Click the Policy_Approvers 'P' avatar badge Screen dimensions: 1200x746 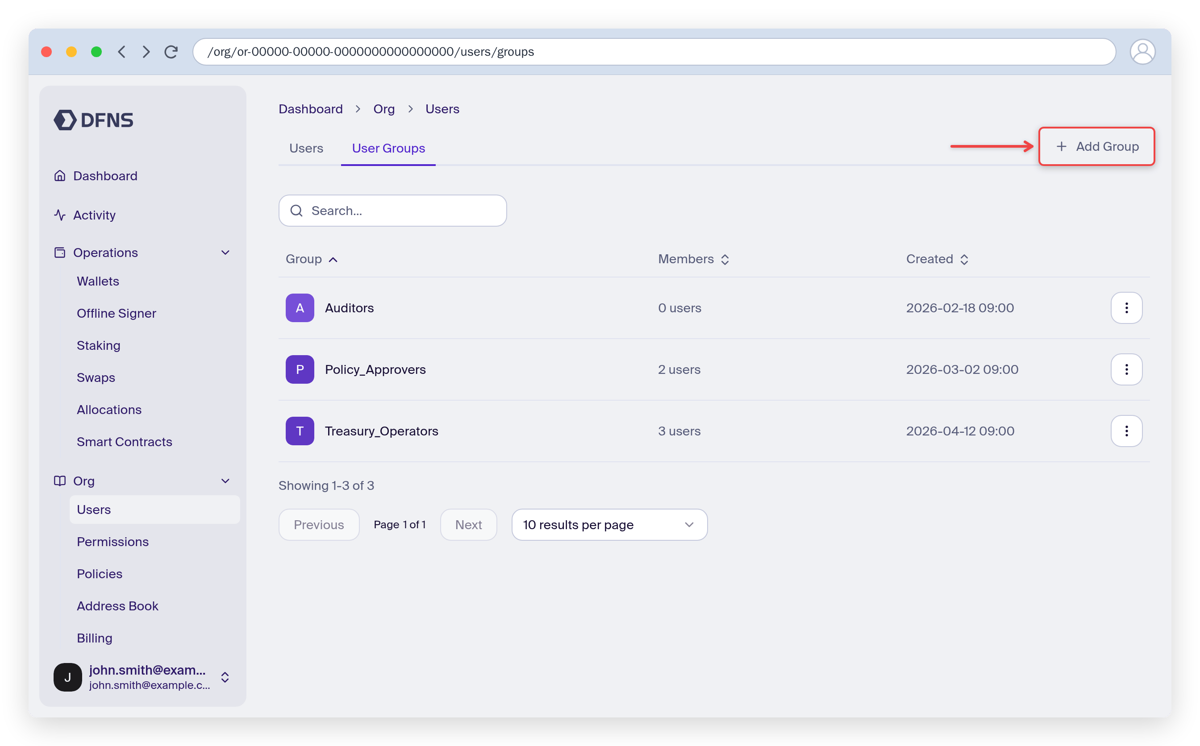300,369
